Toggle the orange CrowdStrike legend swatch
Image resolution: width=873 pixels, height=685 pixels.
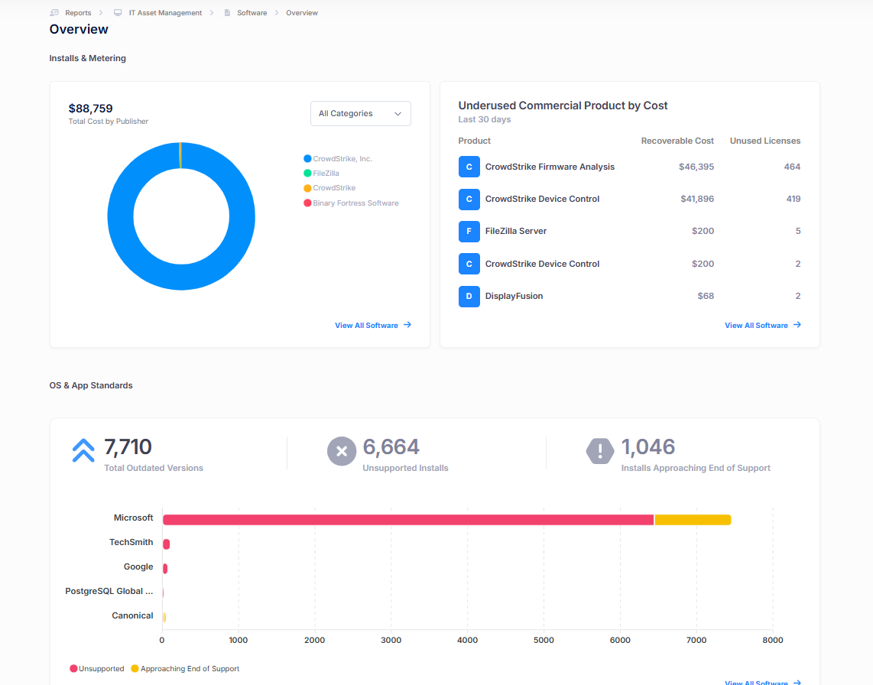(307, 188)
